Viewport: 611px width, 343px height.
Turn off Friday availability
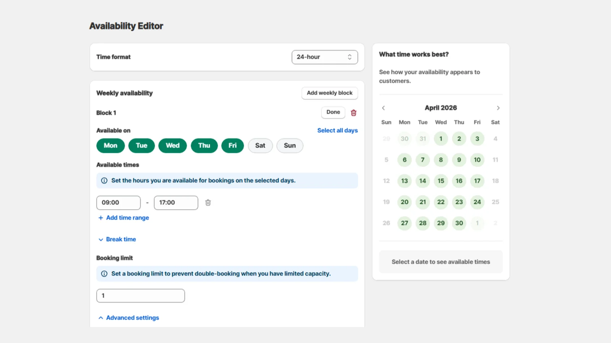pos(232,145)
